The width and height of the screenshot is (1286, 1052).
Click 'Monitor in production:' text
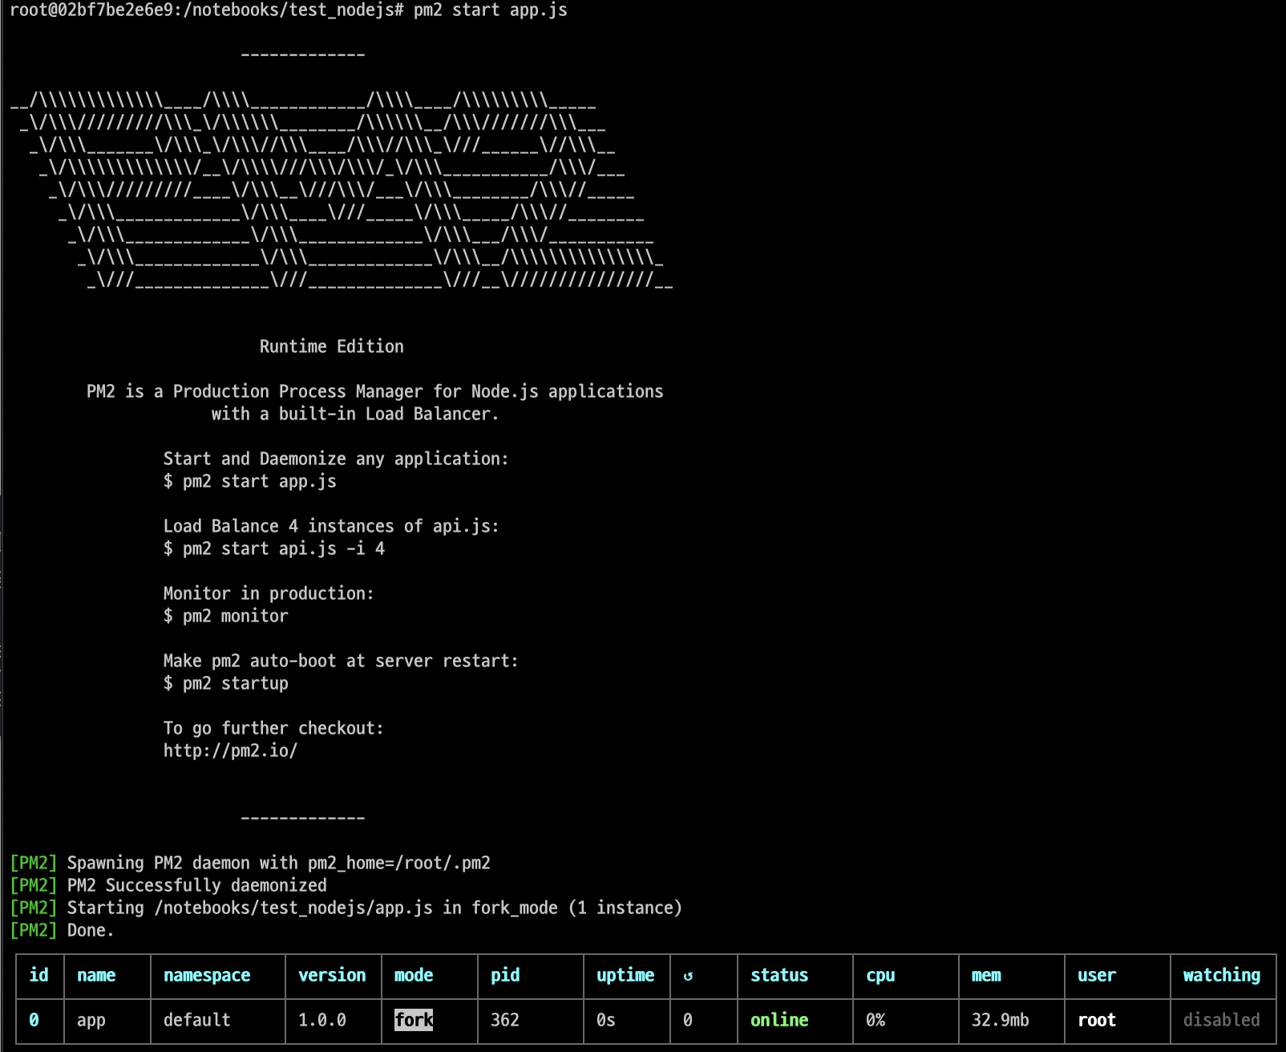click(269, 593)
